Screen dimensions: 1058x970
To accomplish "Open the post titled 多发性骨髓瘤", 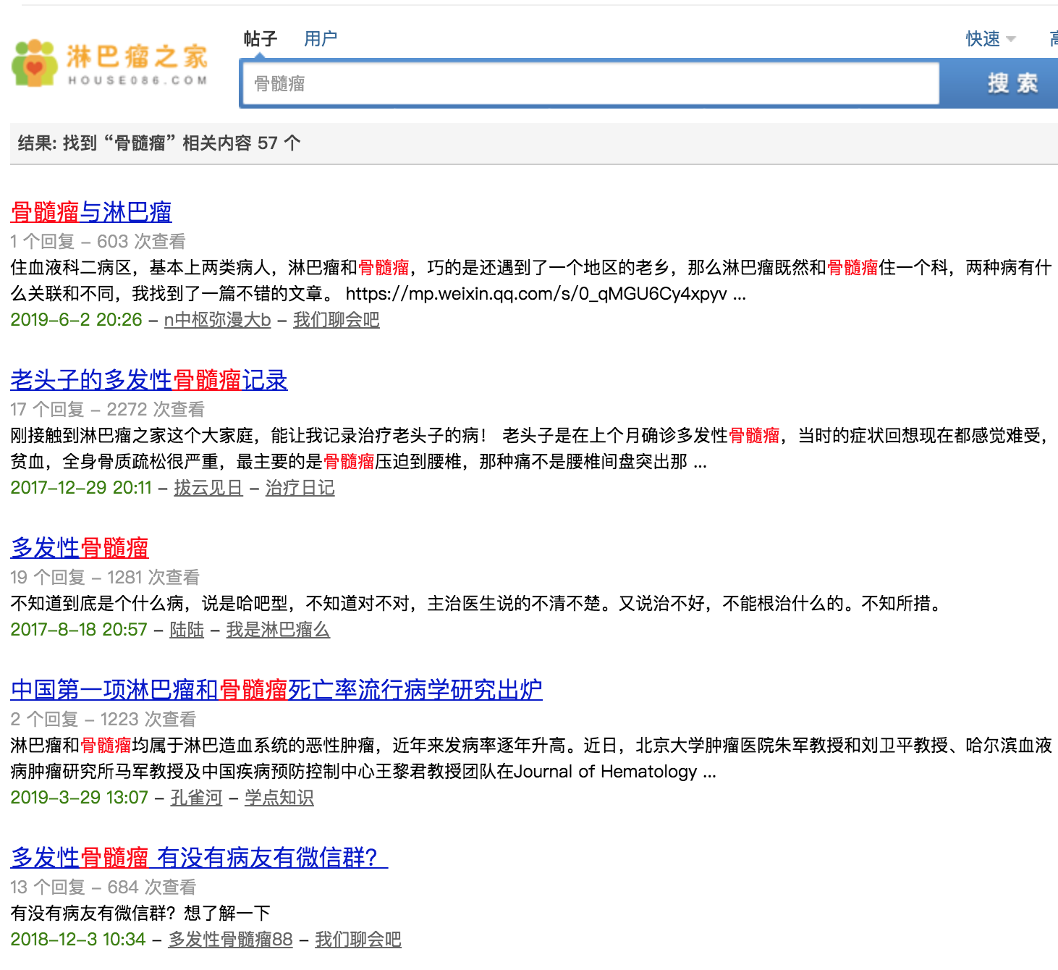I will tap(80, 548).
